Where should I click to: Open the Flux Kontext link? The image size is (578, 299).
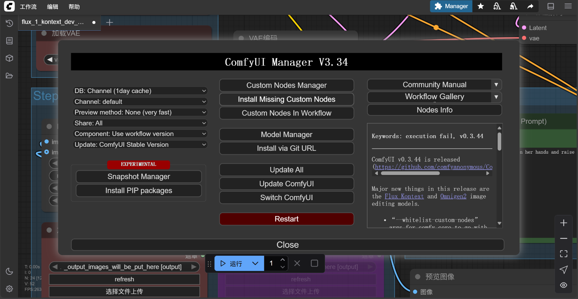pos(404,197)
